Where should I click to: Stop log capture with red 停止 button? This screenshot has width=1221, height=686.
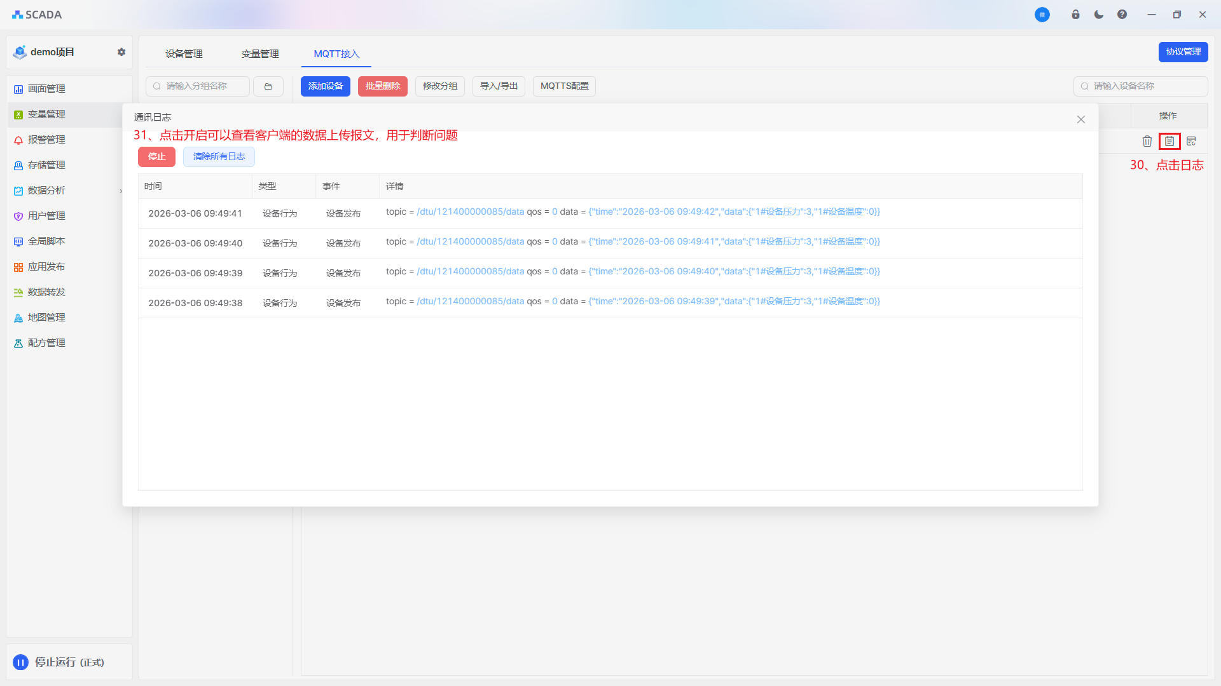[156, 157]
